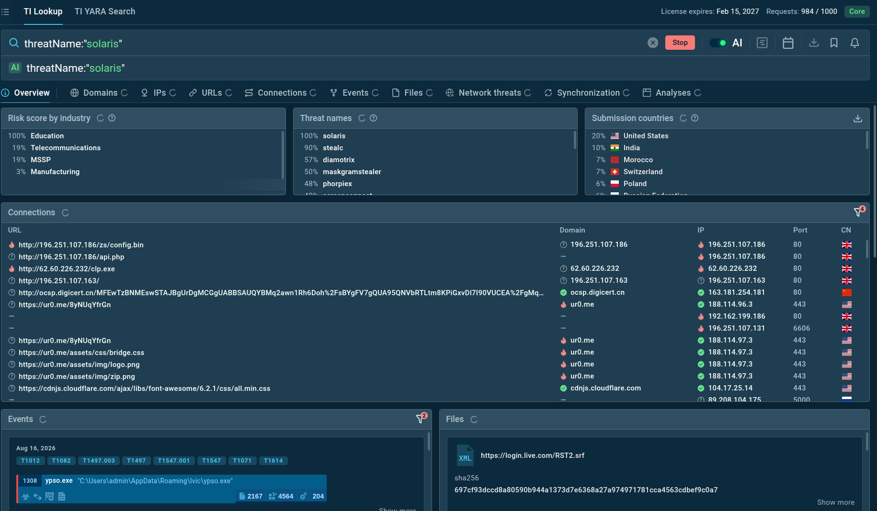
Task: Click the Port column header
Action: (x=800, y=230)
